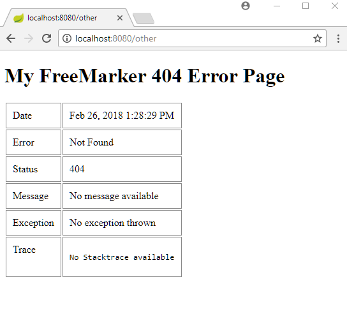Click the Spring leaf favicon on tab
The image size is (347, 330).
pos(18,18)
